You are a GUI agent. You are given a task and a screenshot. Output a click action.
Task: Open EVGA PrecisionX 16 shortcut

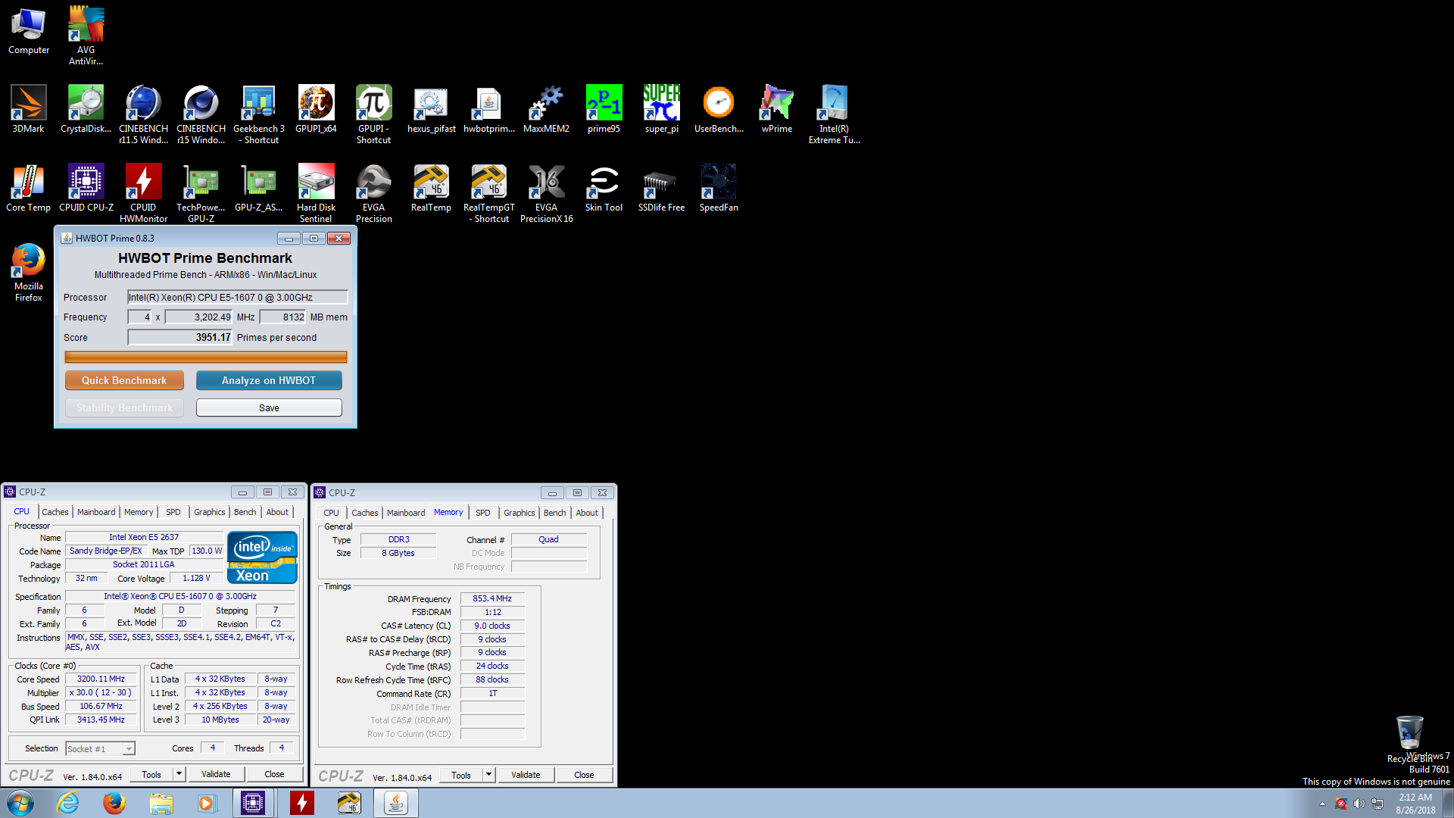point(546,194)
